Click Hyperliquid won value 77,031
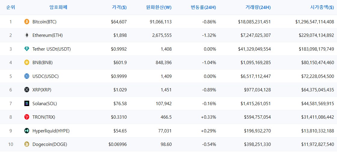This screenshot has width=337, height=154. [x=165, y=131]
